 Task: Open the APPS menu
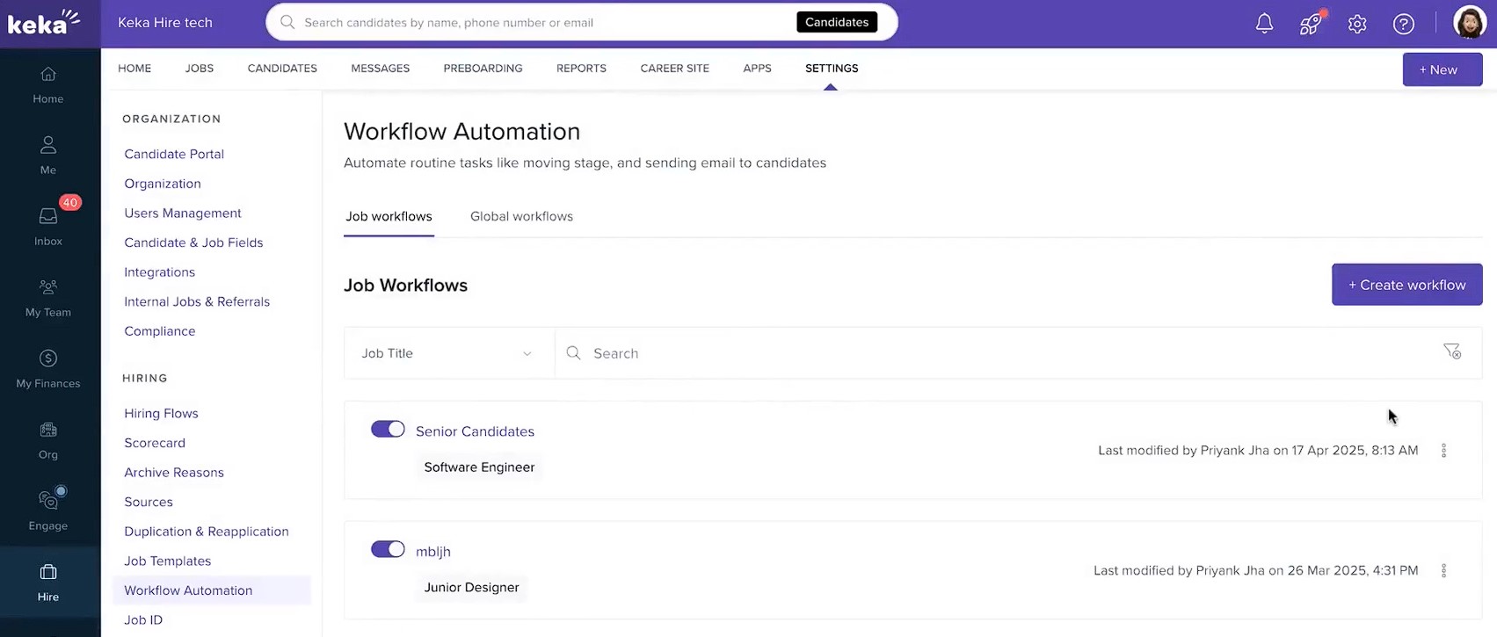coord(757,69)
